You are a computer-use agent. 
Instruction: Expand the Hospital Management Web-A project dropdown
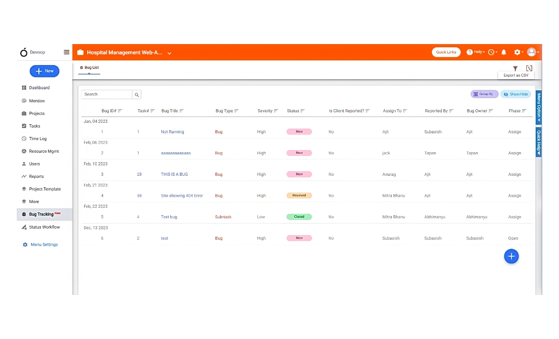169,53
